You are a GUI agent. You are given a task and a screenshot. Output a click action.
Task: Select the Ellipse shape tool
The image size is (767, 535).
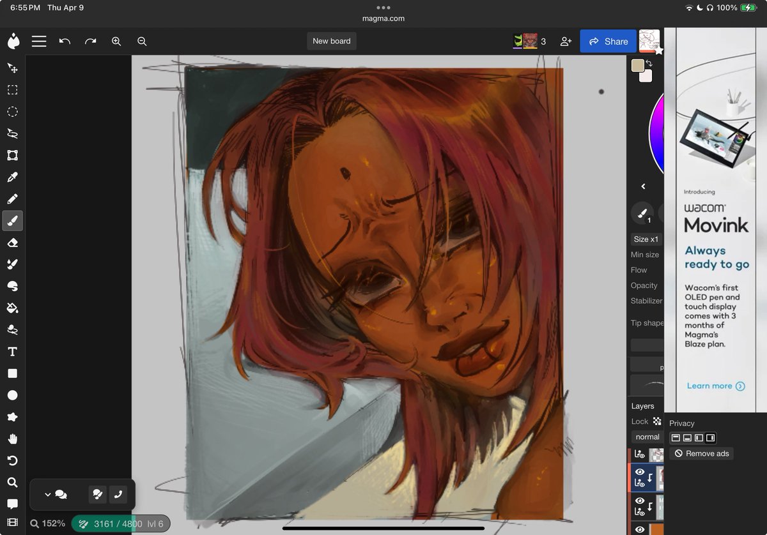(x=12, y=395)
